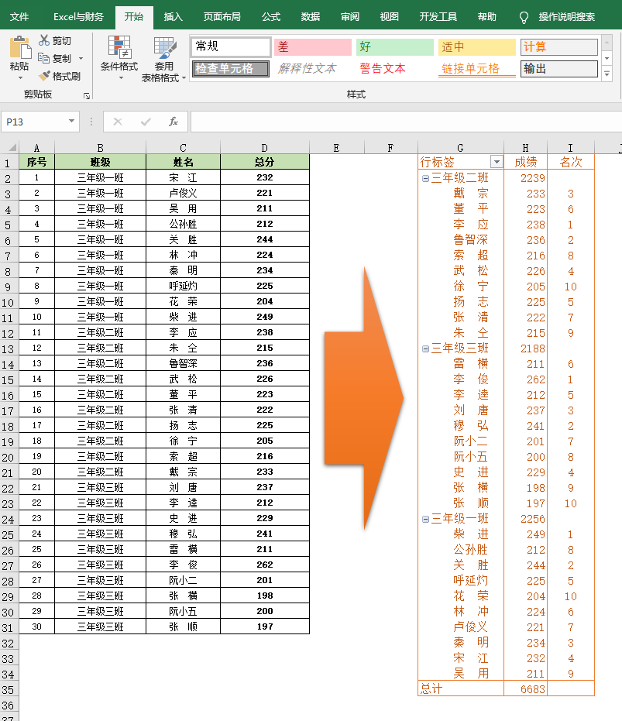622x721 pixels.
Task: Collapse the 三年级一班 pivot group
Action: tap(425, 519)
